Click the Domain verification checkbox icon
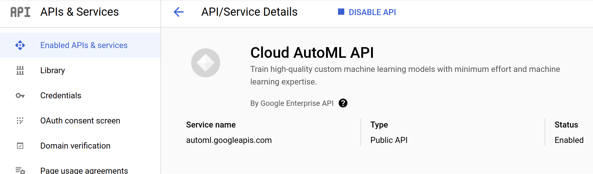Image resolution: width=593 pixels, height=174 pixels. point(20,146)
